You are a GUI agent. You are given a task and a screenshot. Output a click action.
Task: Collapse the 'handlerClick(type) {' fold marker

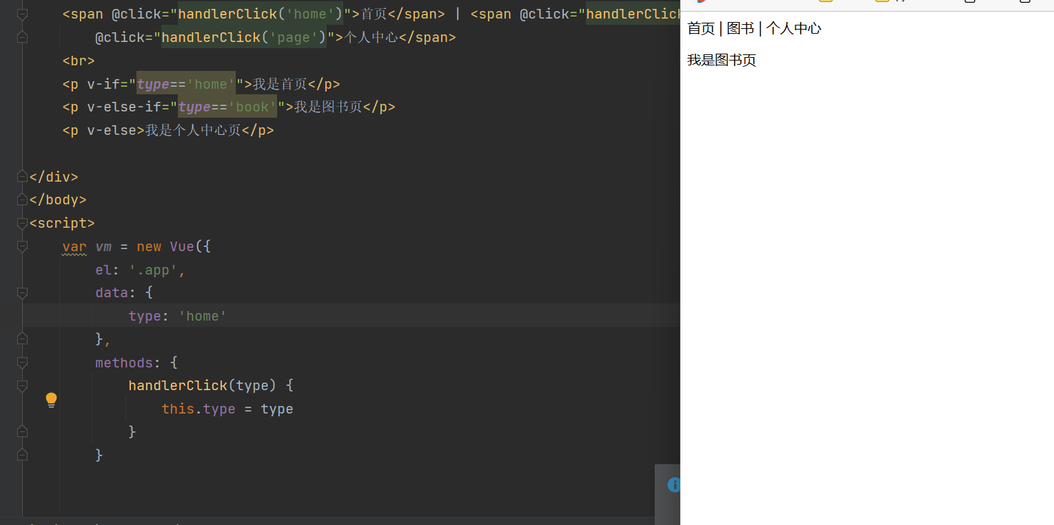[x=22, y=385]
